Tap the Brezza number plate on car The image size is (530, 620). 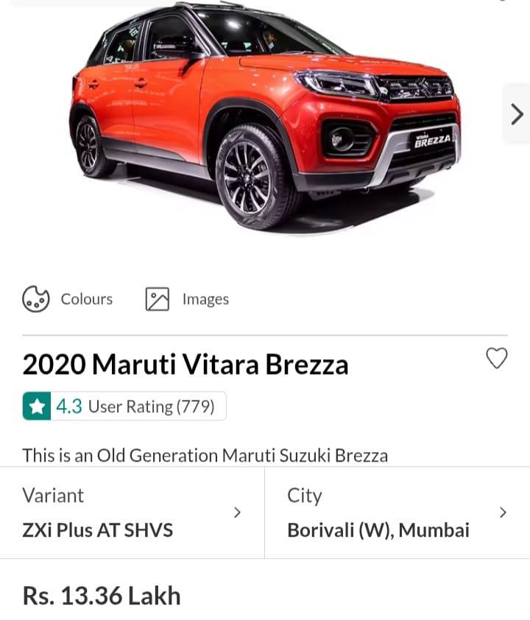[x=432, y=140]
